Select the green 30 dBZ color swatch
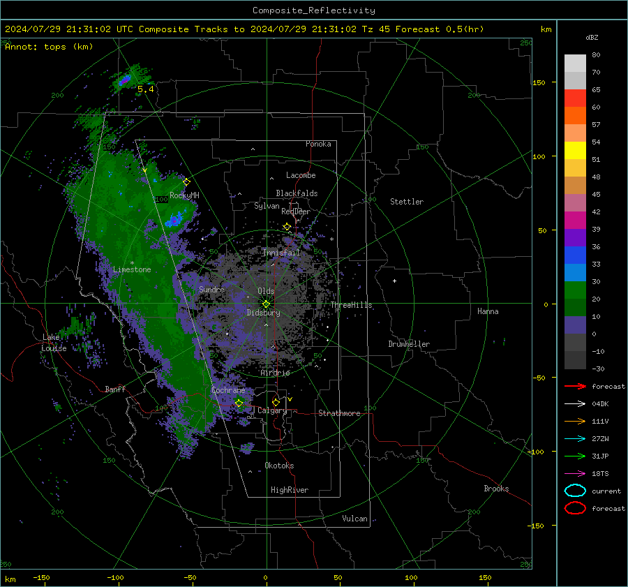628x587 pixels. tap(575, 290)
